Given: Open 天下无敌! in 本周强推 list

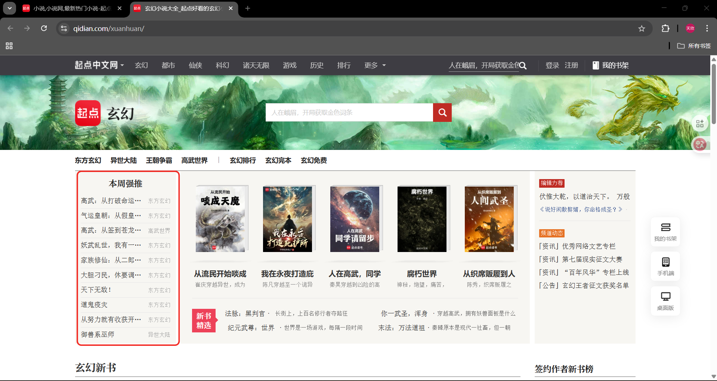Looking at the screenshot, I should point(96,290).
